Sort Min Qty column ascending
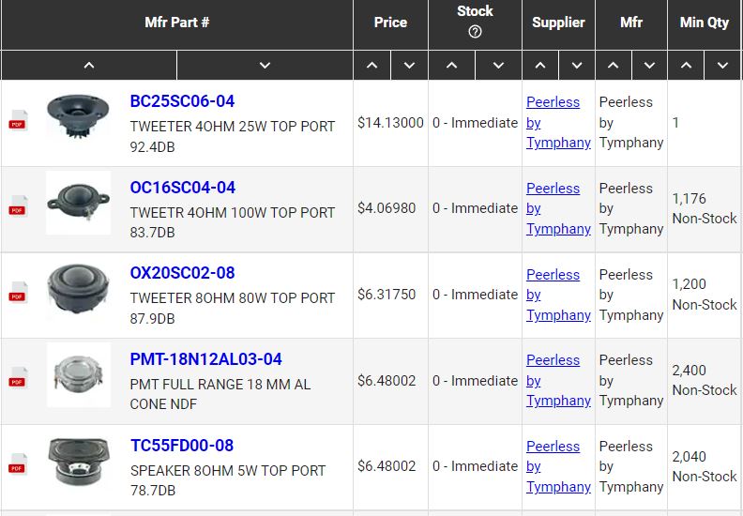The height and width of the screenshot is (516, 743). coord(686,66)
